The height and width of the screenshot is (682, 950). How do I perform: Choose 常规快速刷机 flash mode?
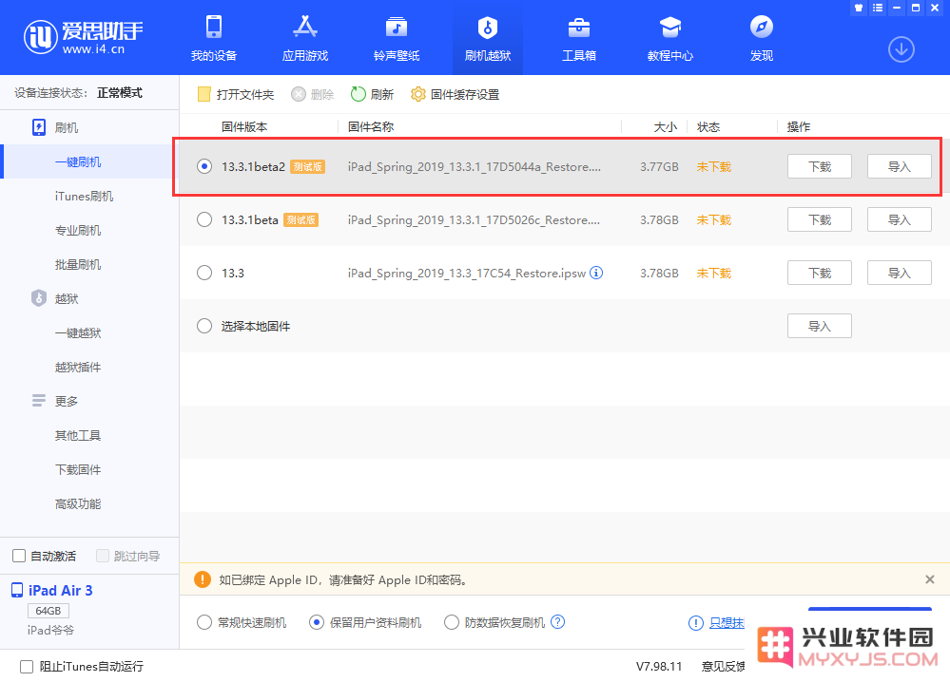click(204, 623)
